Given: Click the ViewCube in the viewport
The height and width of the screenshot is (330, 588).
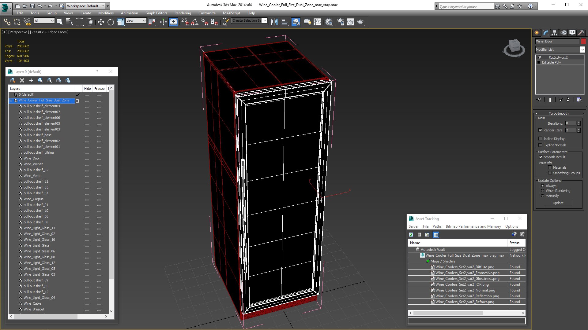Looking at the screenshot, I should click(514, 48).
